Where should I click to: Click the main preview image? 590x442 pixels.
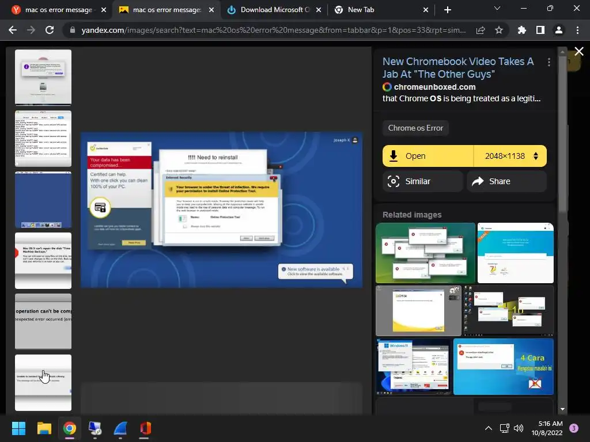coord(221,209)
